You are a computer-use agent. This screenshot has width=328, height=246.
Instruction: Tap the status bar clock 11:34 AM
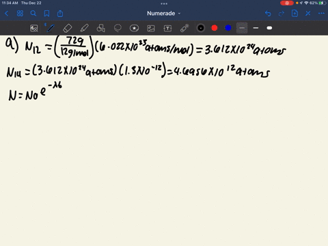(x=10, y=3)
